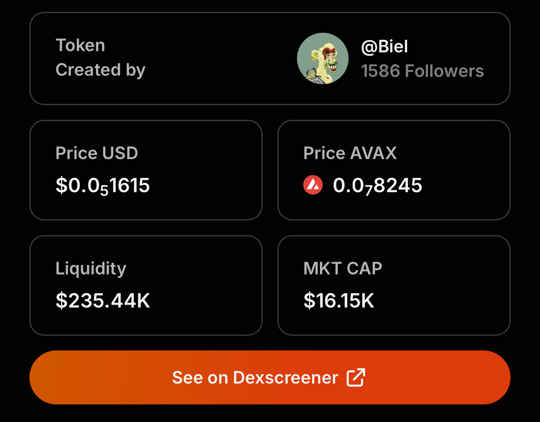Select the Liquidity heading
This screenshot has width=540, height=422.
[x=91, y=269]
